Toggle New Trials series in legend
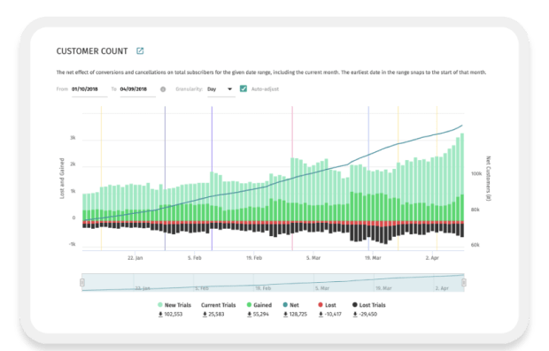The width and height of the screenshot is (549, 351). (174, 305)
